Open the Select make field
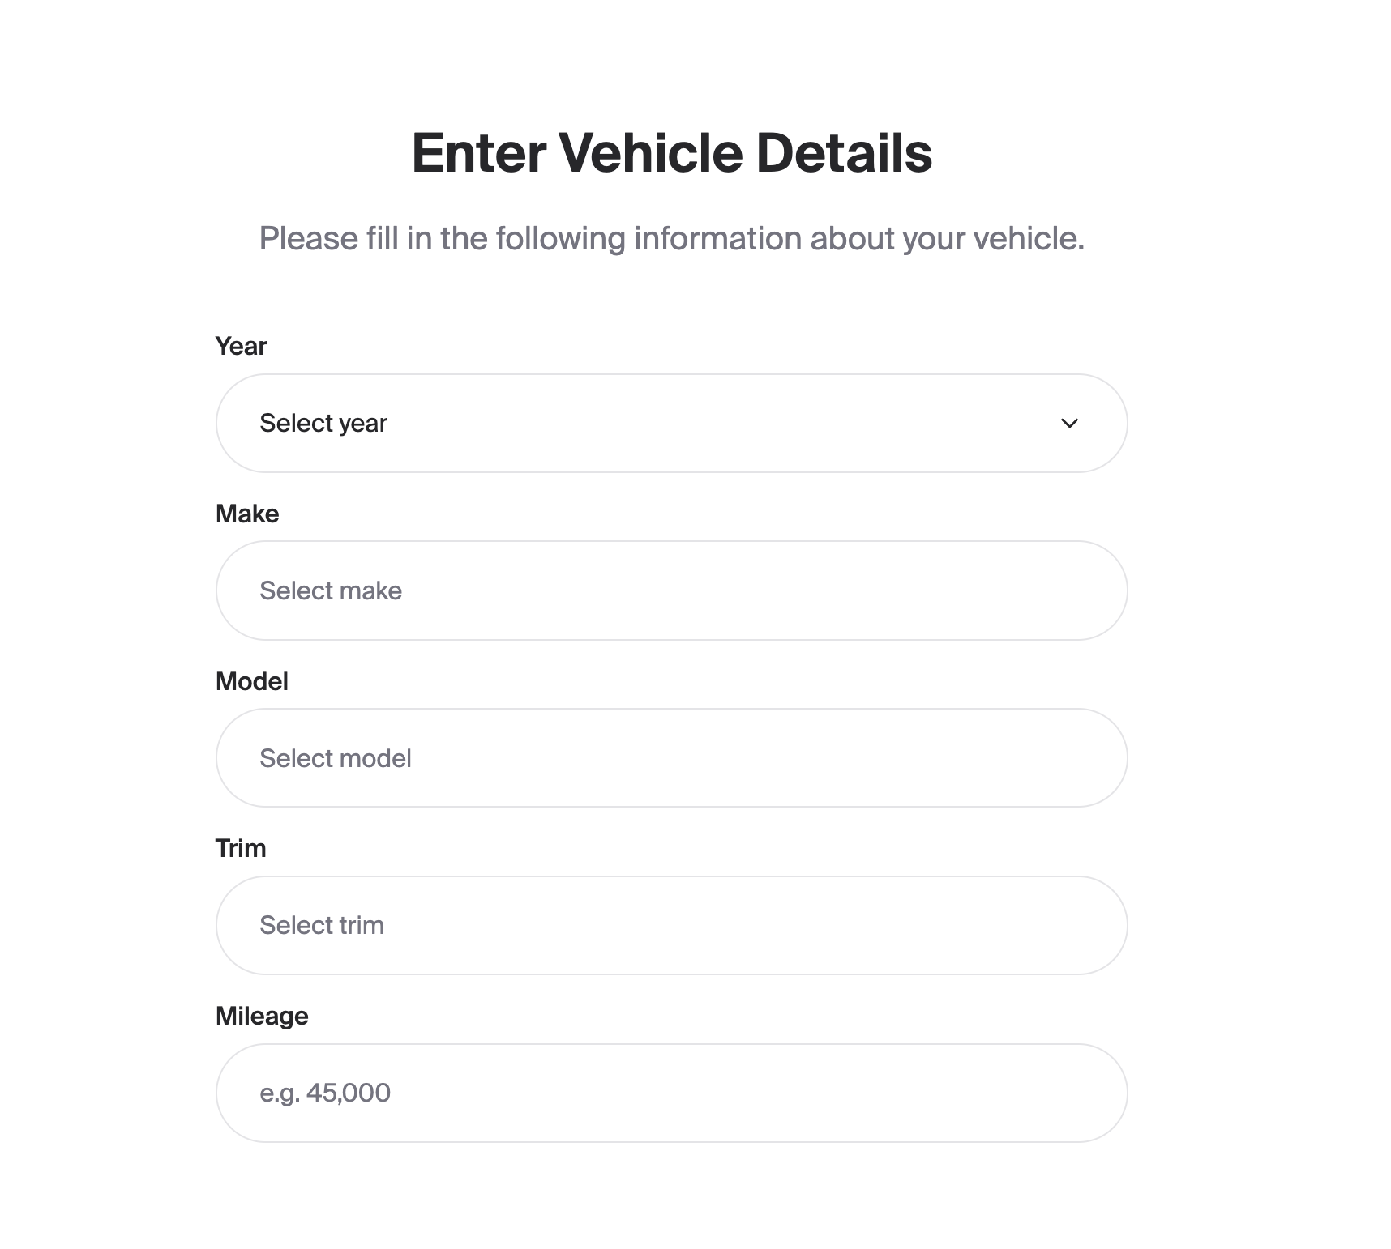Viewport: 1391px width, 1249px height. point(671,590)
